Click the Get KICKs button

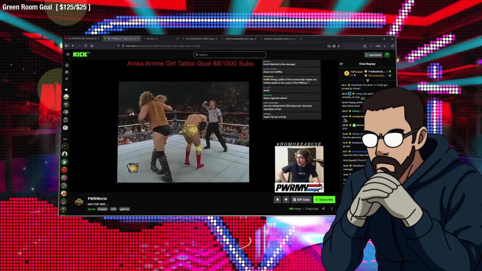[x=373, y=55]
